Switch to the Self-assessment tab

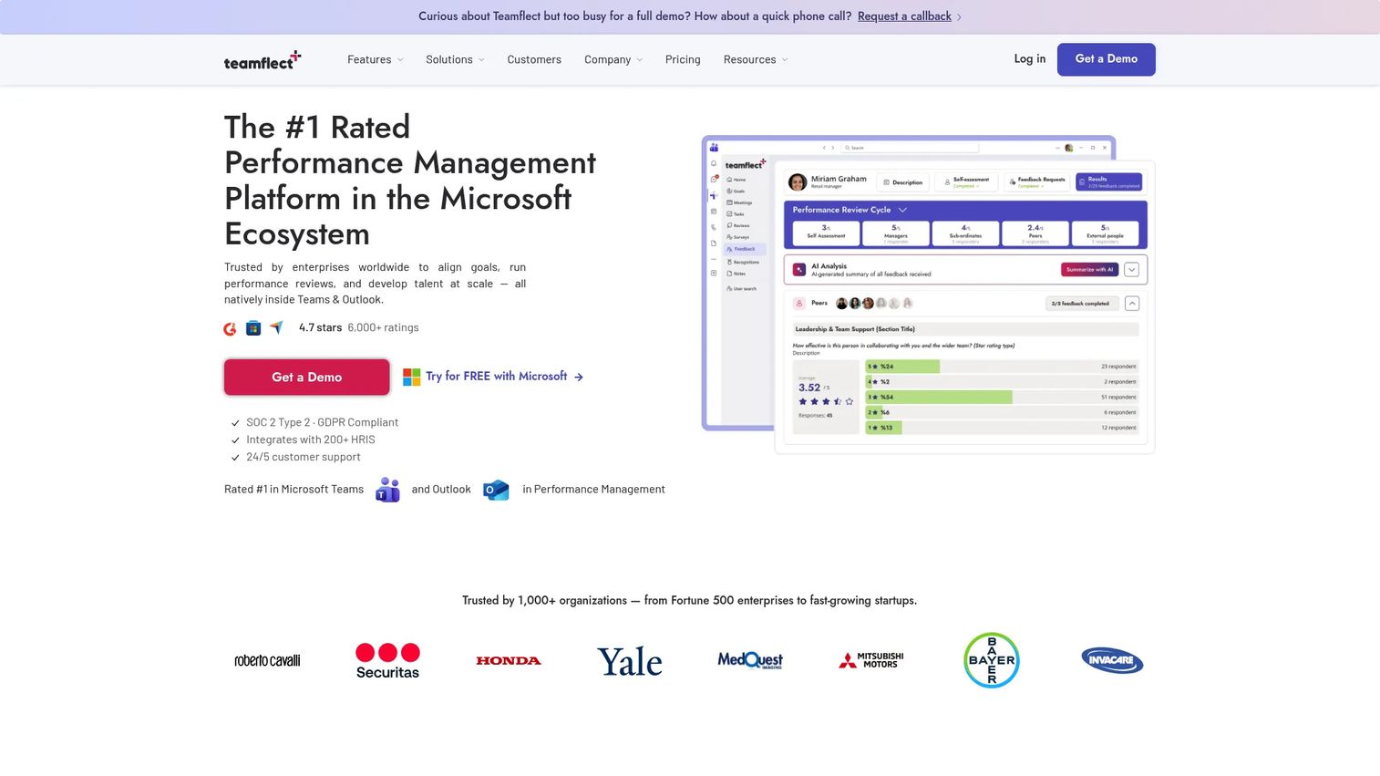click(966, 182)
